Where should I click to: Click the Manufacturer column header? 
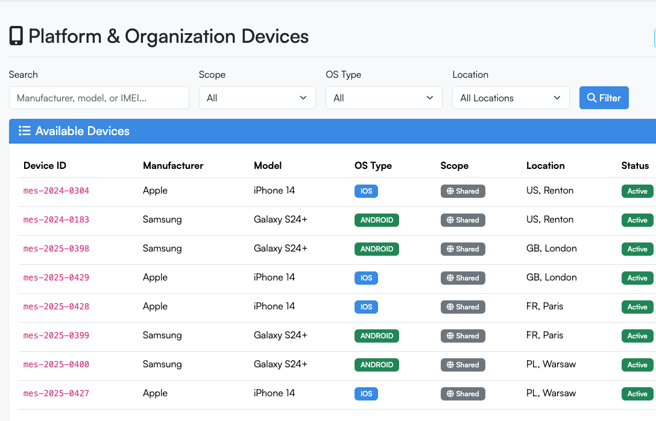point(173,166)
